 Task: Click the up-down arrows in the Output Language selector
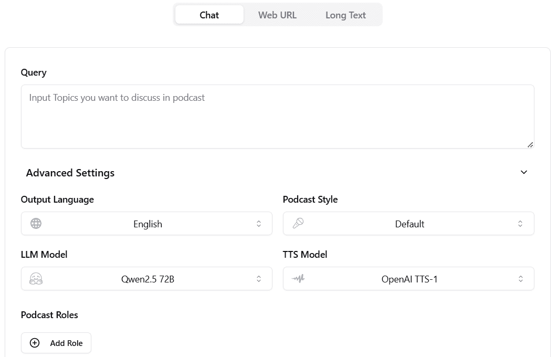[259, 224]
